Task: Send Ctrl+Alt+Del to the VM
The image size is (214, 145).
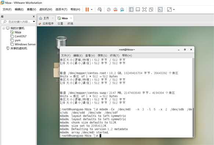Action: [99, 10]
